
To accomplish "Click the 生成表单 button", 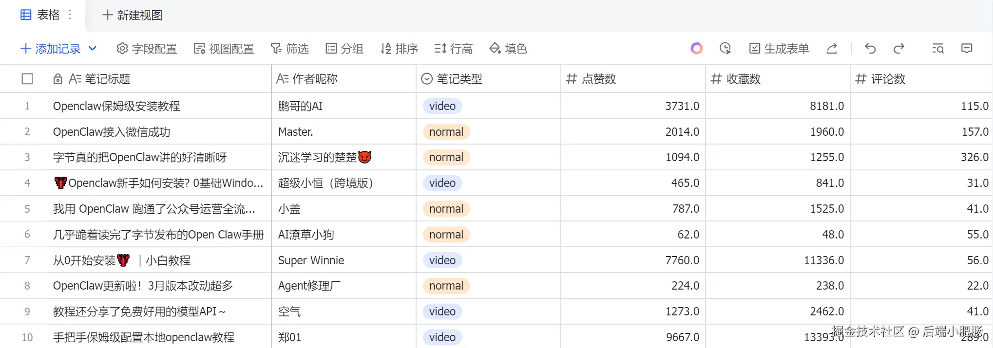I will 779,49.
